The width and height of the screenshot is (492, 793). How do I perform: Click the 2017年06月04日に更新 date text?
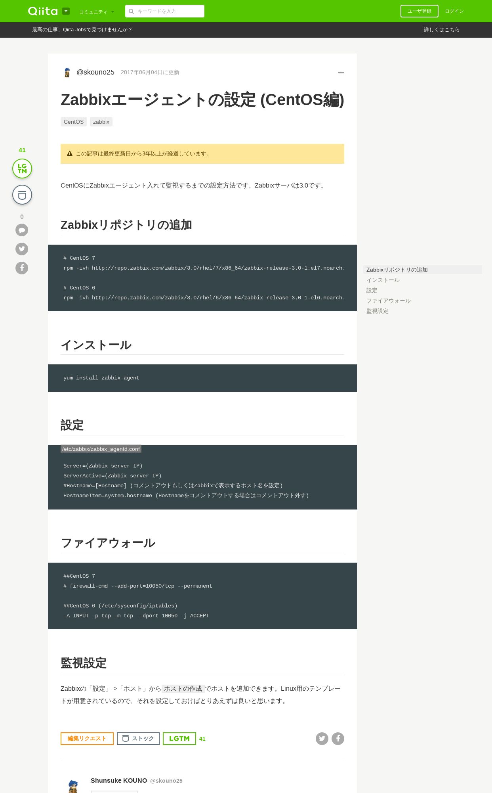coord(150,72)
